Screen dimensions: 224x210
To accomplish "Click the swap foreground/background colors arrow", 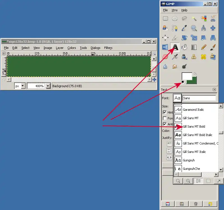I will tap(195, 74).
